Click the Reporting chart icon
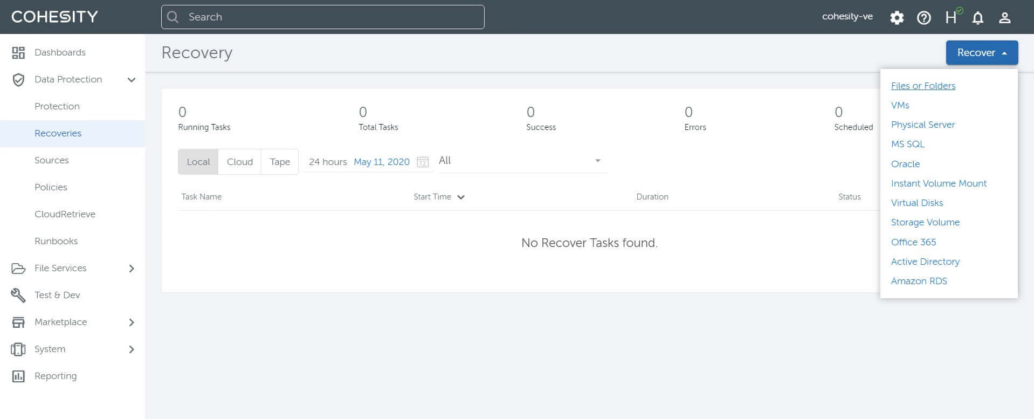This screenshot has width=1034, height=419. (18, 376)
